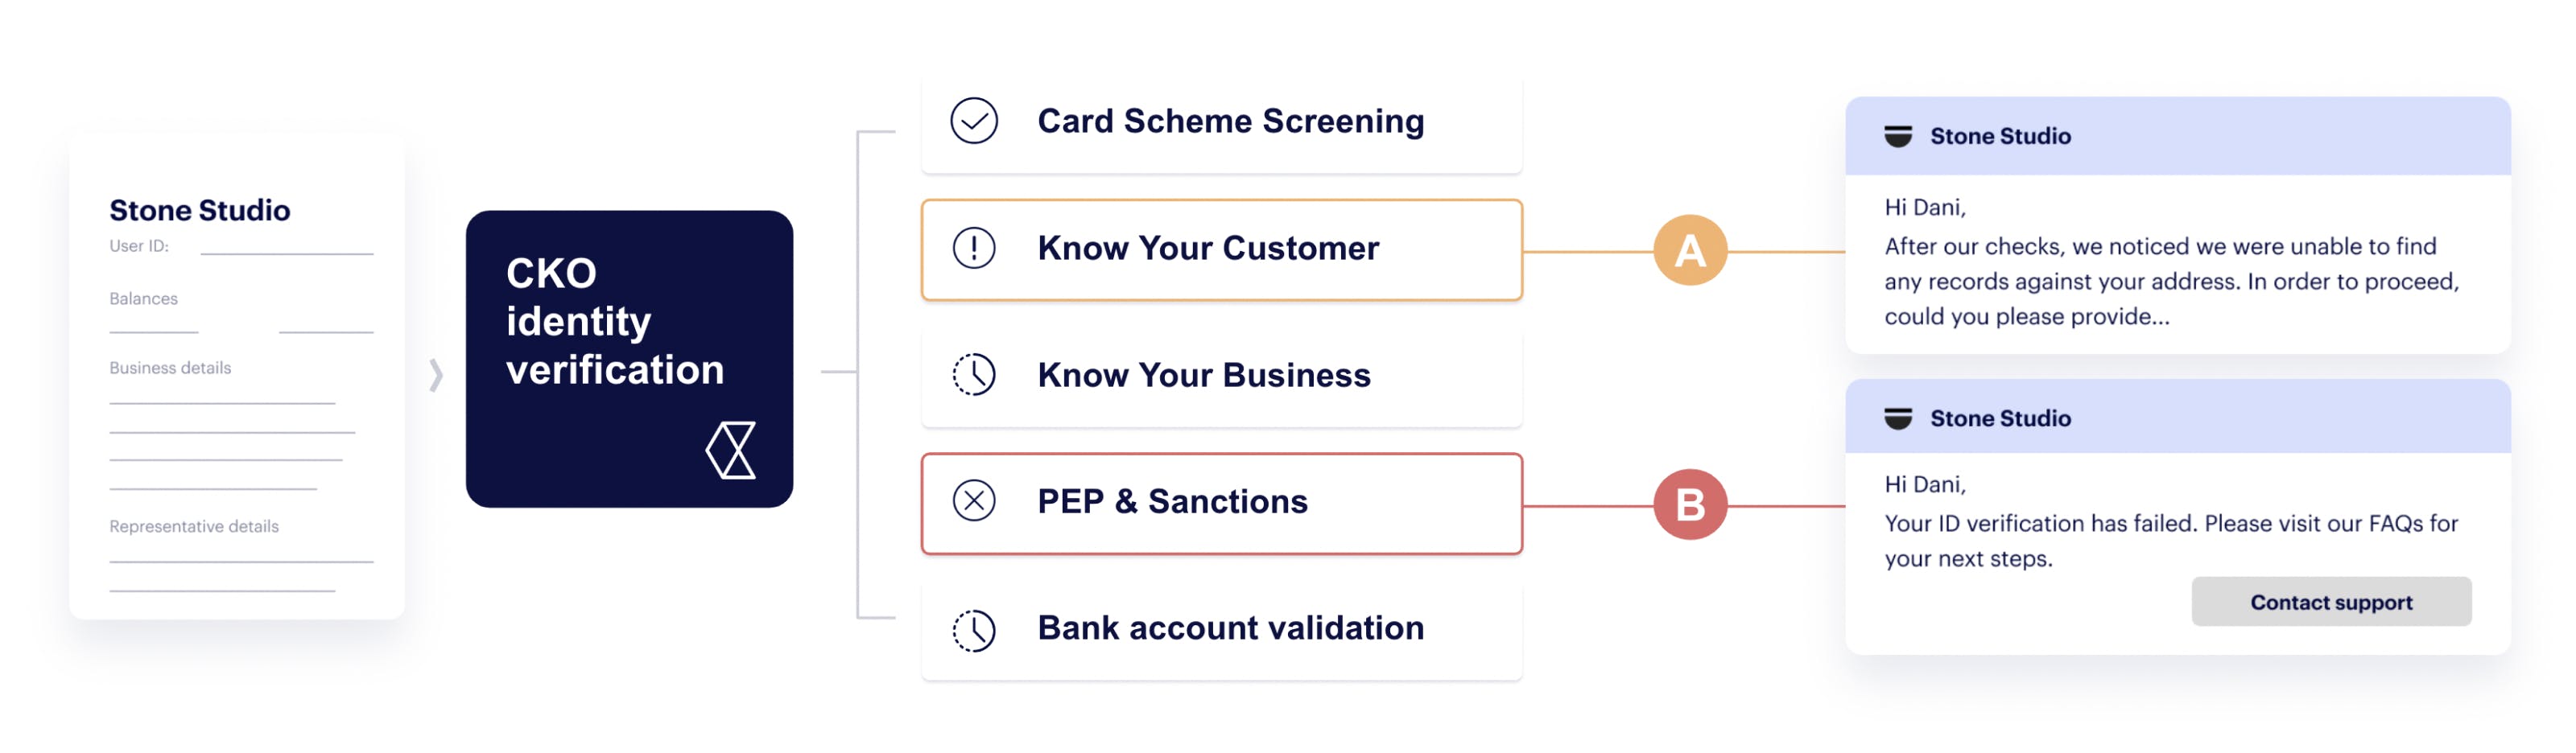2576x753 pixels.
Task: Open the Card Scheme Screening row
Action: click(x=1221, y=123)
